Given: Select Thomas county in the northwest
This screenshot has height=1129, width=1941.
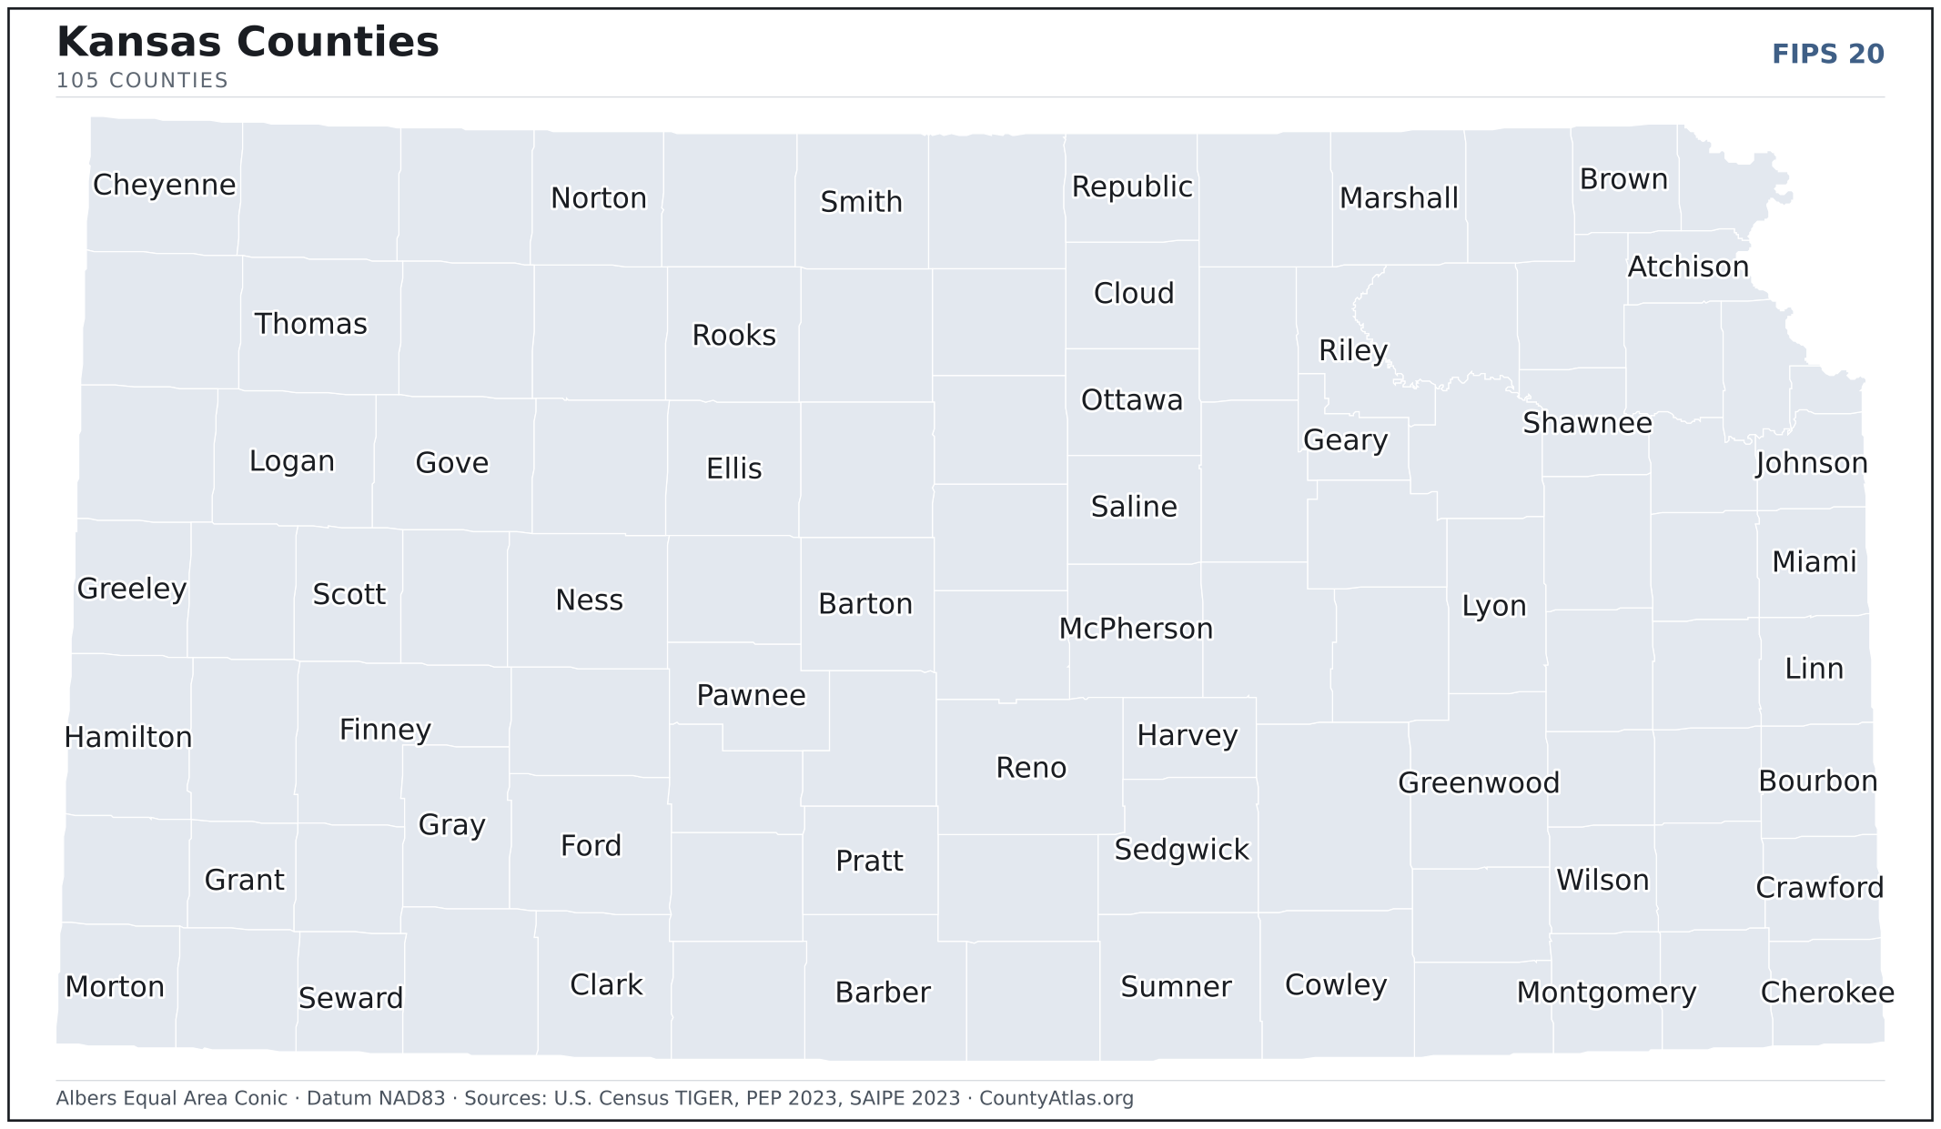Looking at the screenshot, I should 310,324.
